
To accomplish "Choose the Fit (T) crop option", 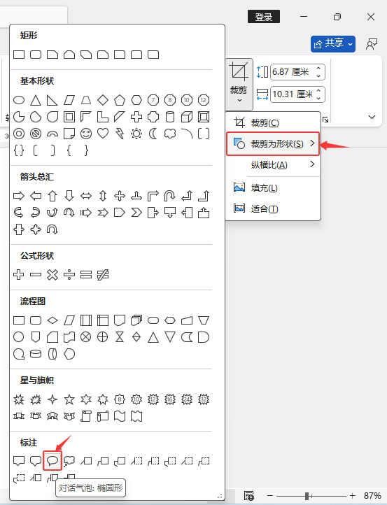I will click(x=273, y=208).
